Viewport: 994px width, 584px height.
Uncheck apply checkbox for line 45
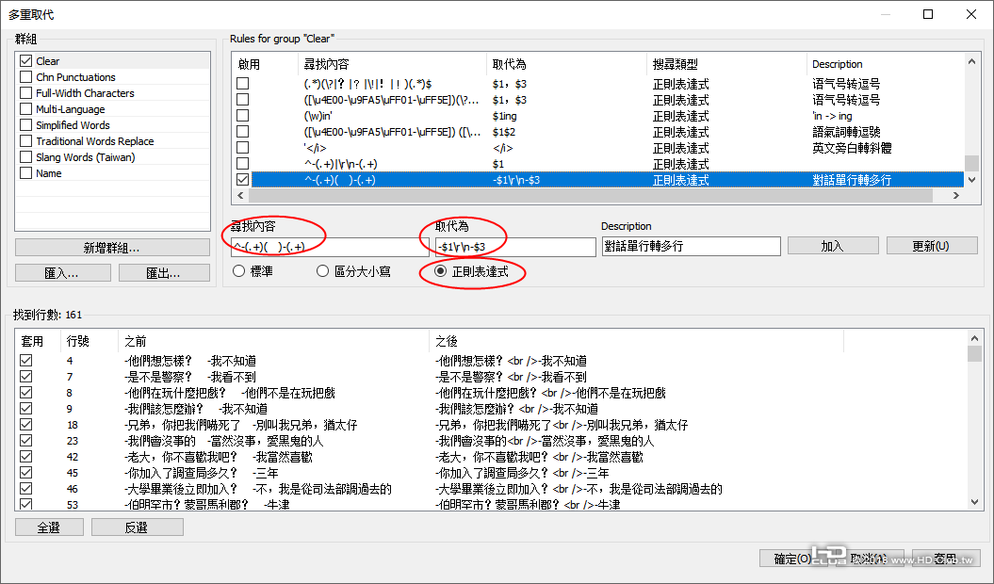tap(26, 473)
